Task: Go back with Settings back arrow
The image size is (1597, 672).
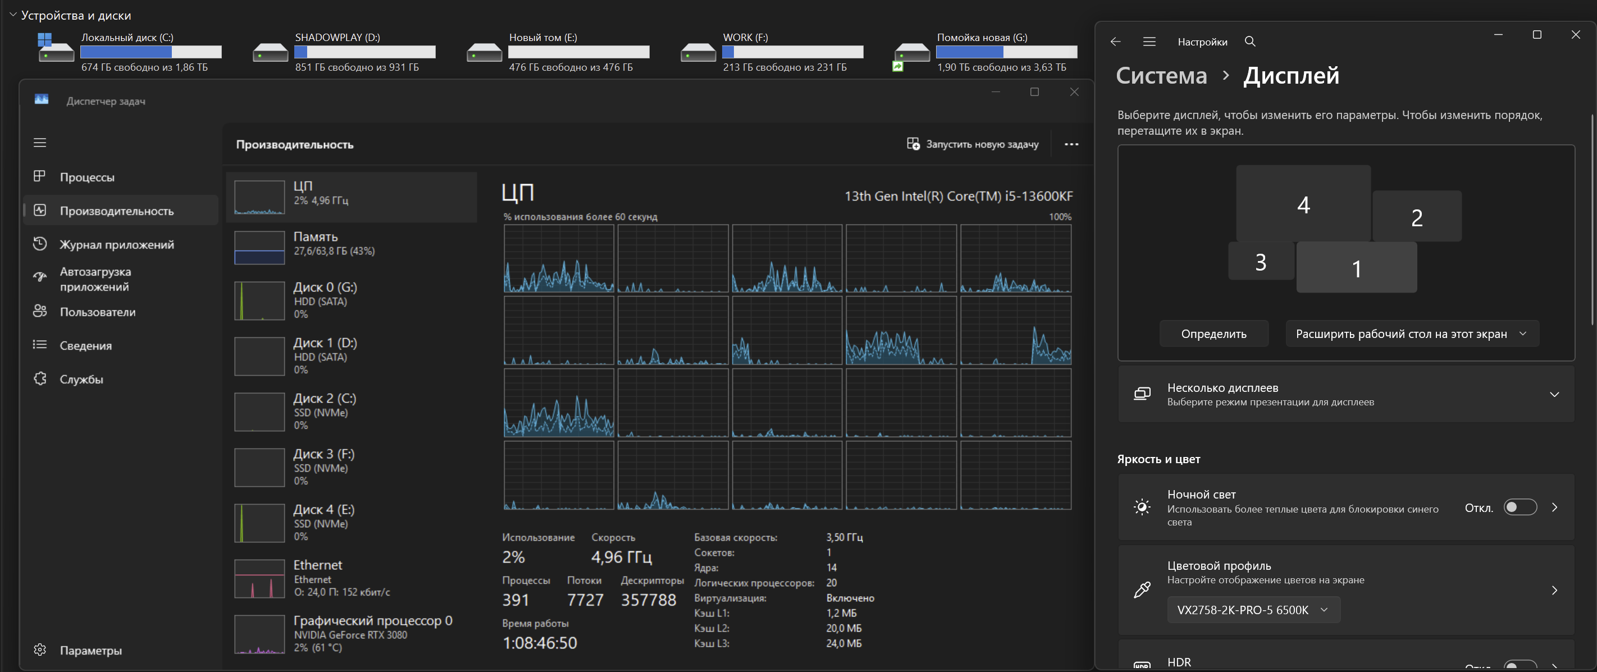Action: (x=1115, y=42)
